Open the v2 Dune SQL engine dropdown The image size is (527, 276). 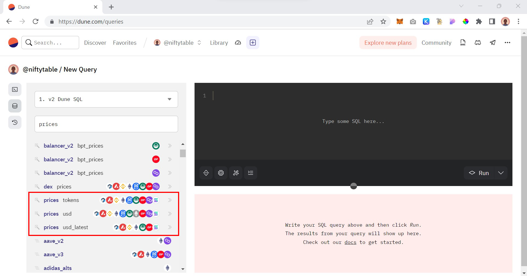[x=106, y=99]
